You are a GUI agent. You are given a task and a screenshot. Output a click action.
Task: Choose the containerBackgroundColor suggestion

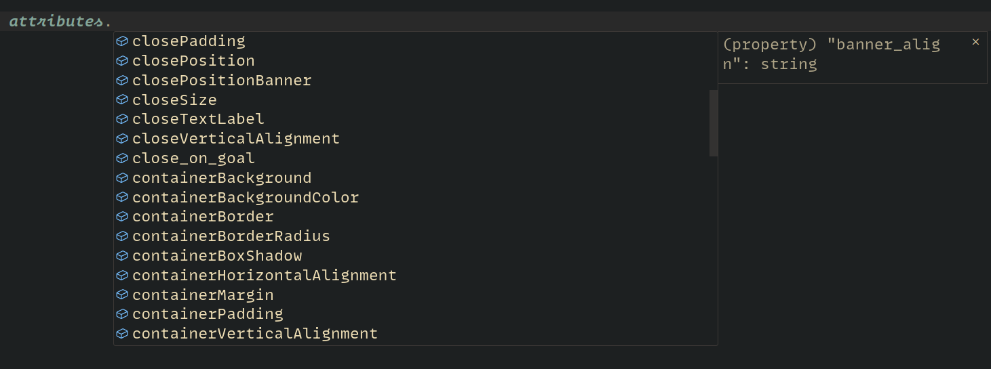pos(246,198)
